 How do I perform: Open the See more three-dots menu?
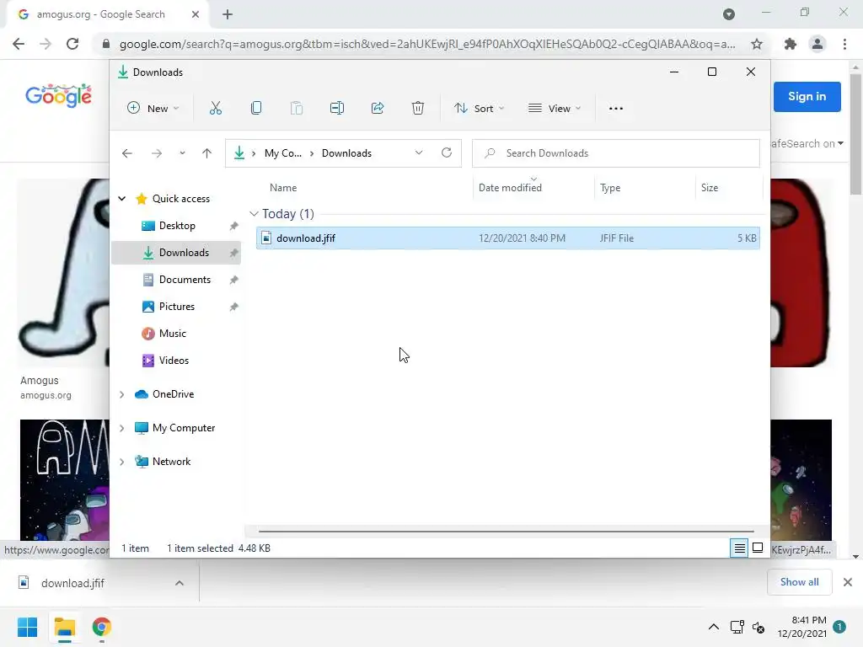click(616, 109)
